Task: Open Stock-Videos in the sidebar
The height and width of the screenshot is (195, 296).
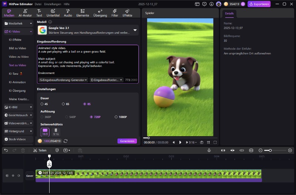Action: click(18, 139)
